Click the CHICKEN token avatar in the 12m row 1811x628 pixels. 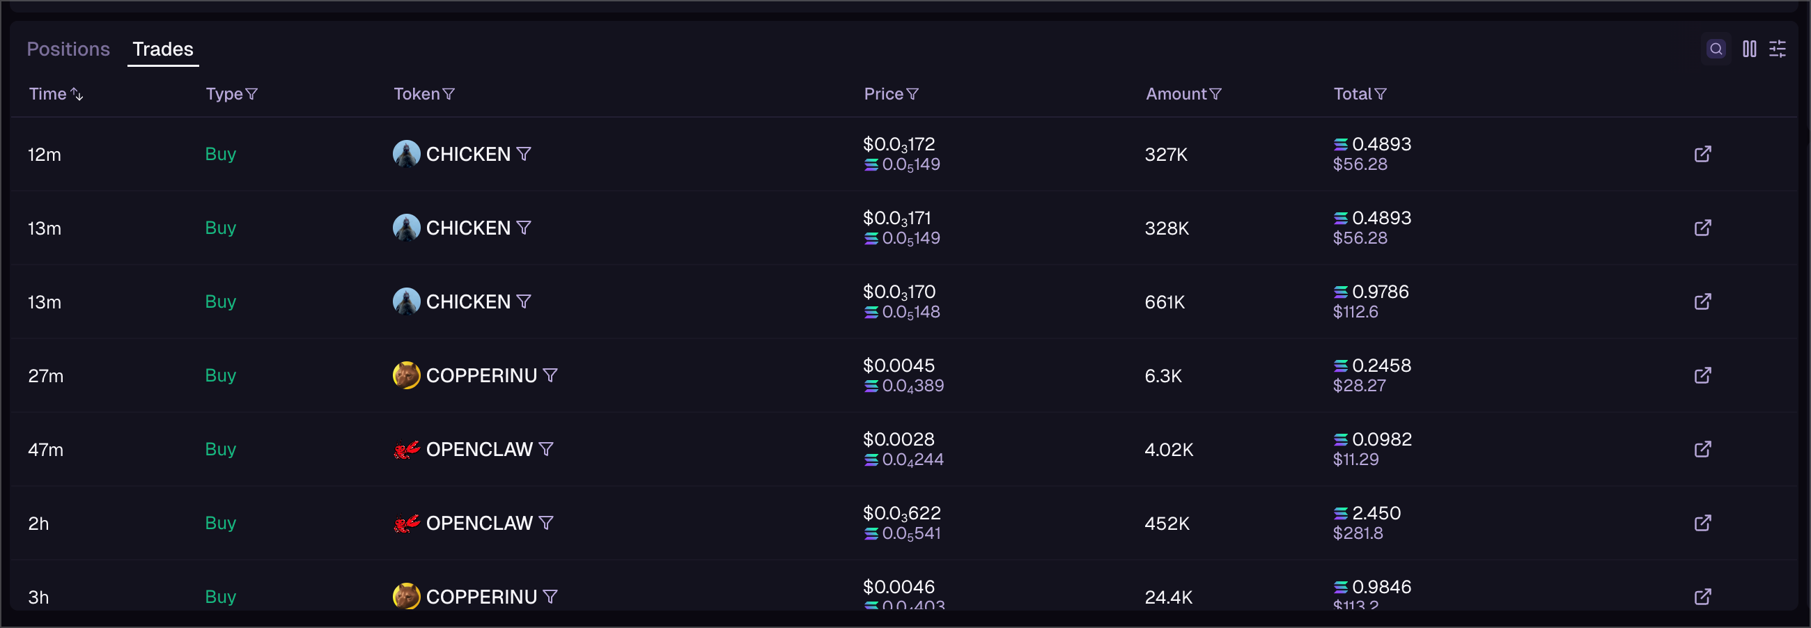click(406, 154)
